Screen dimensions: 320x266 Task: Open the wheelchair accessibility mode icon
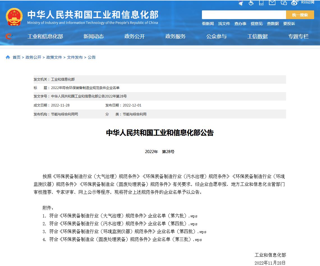[251, 3]
